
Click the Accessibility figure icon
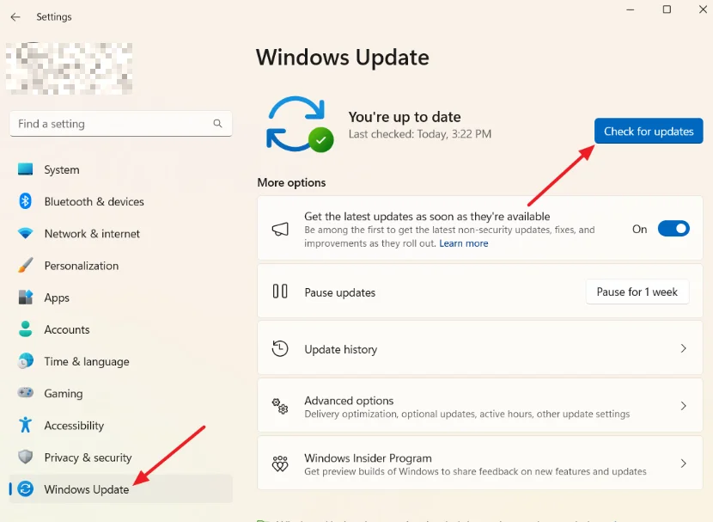pyautogui.click(x=26, y=425)
